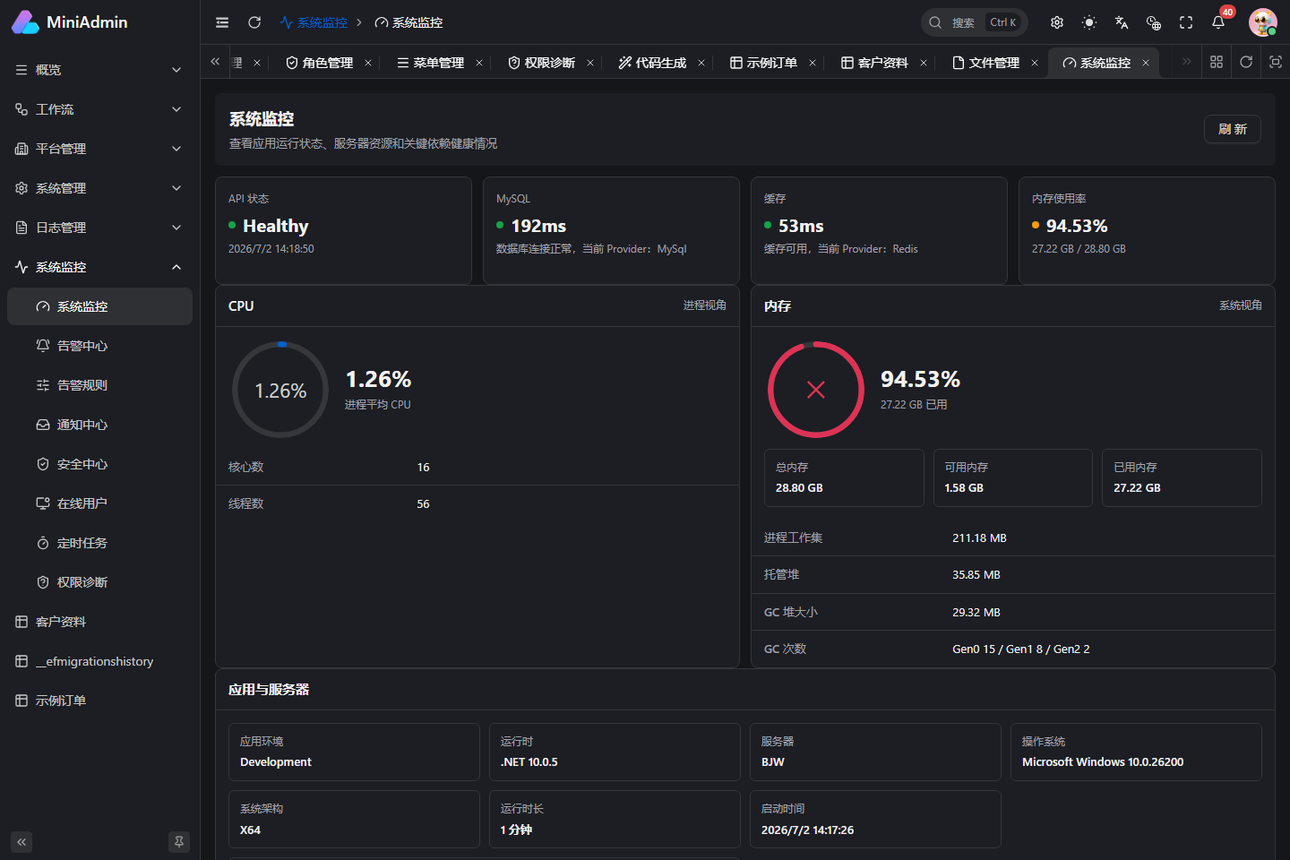This screenshot has height=860, width=1290.
Task: Click the MiniAdmin logo icon
Action: pyautogui.click(x=25, y=22)
